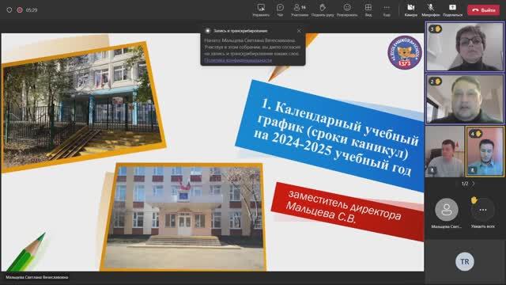Image resolution: width=506 pixels, height=285 pixels.
Task: Select video tile with raised hand 2
Action: tap(465, 99)
